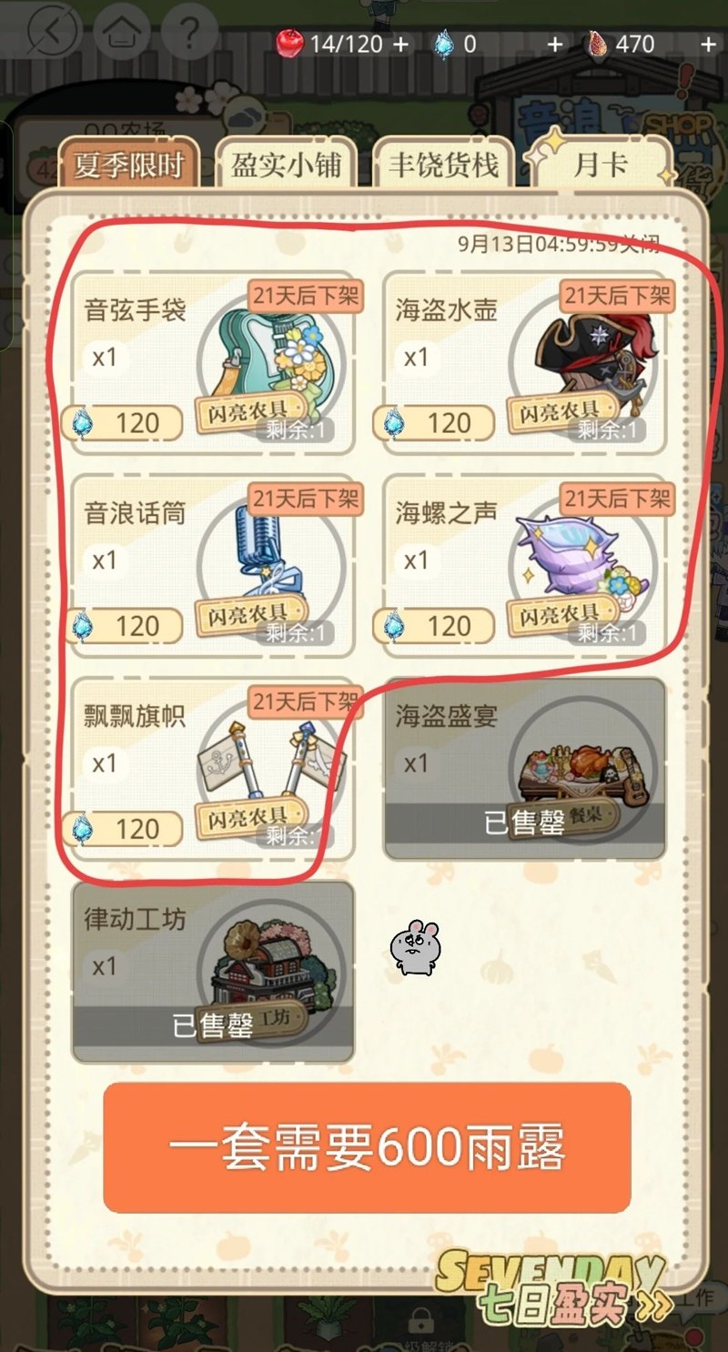The height and width of the screenshot is (1352, 728).
Task: View sold-out 律动工坊 item card
Action: point(213,972)
